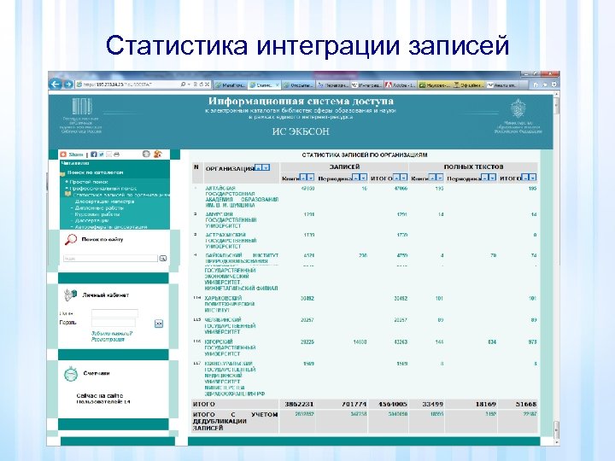Sort ОРГАНИЗАЦИЯ column ascending
The image size is (615, 461).
tap(258, 167)
